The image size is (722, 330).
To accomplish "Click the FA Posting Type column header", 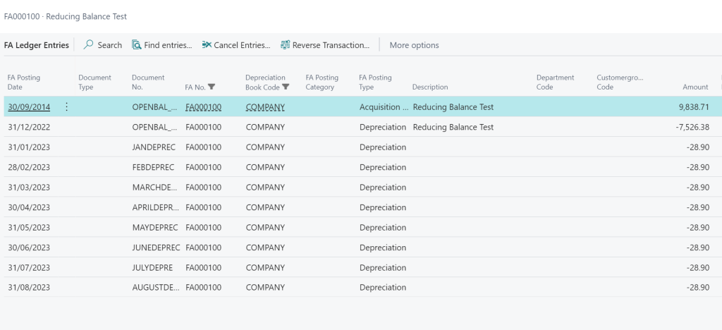I will pyautogui.click(x=375, y=82).
